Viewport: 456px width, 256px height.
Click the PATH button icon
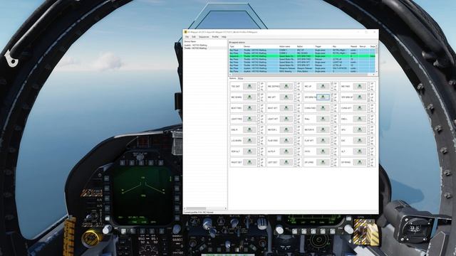[x=323, y=151]
